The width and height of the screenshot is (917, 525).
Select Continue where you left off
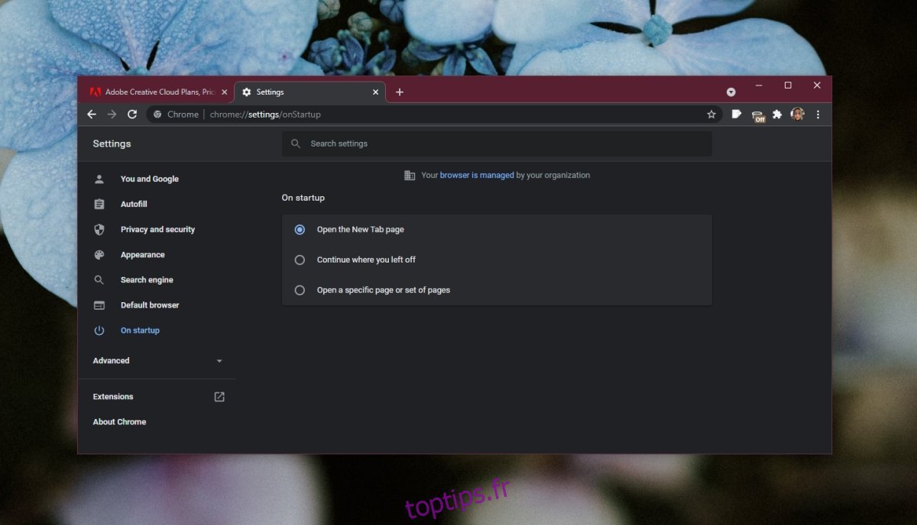[300, 260]
